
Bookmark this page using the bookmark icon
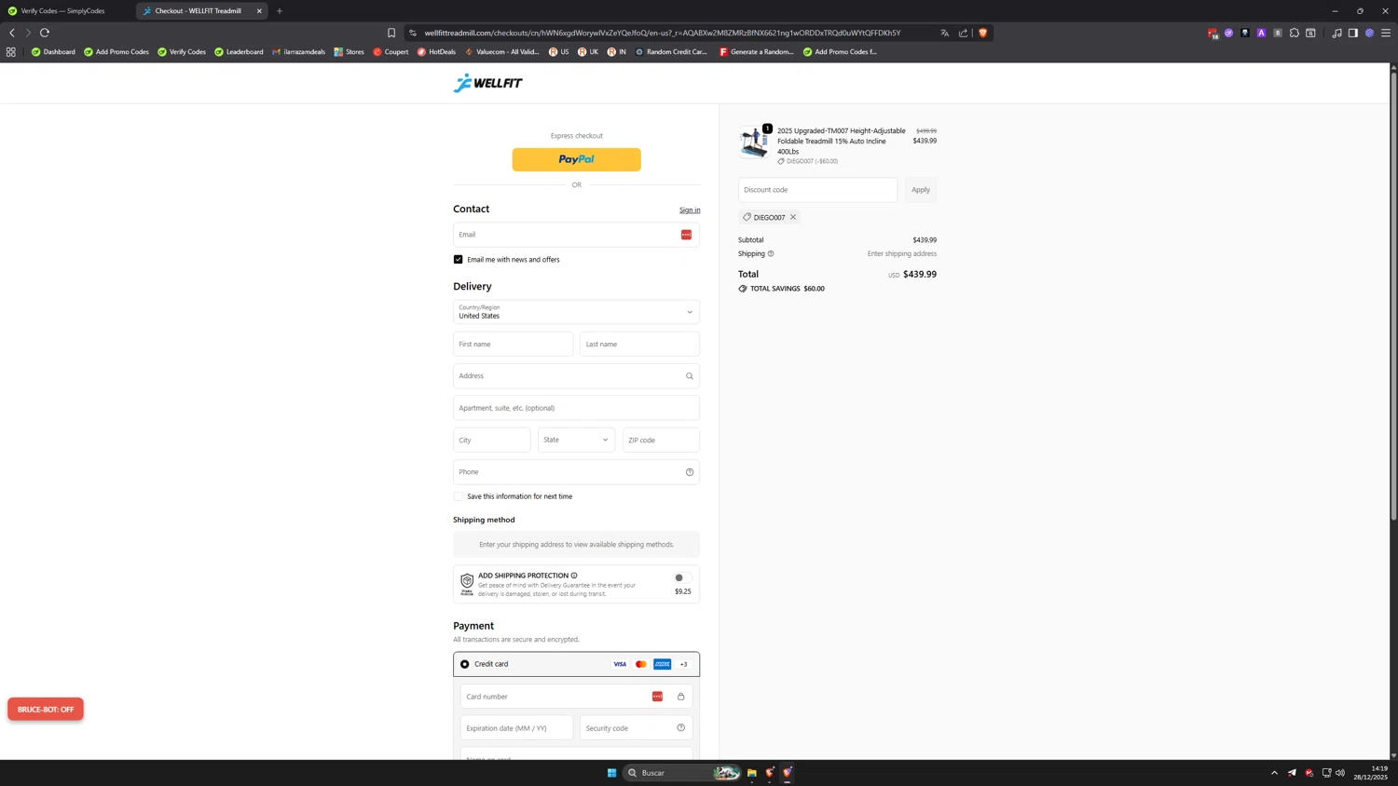[x=391, y=33]
